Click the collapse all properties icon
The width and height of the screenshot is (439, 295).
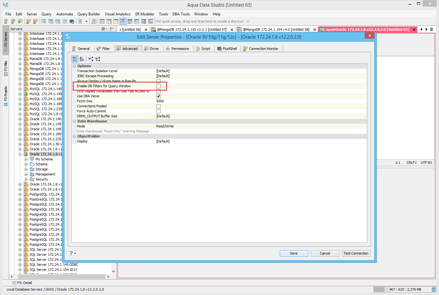98,59
